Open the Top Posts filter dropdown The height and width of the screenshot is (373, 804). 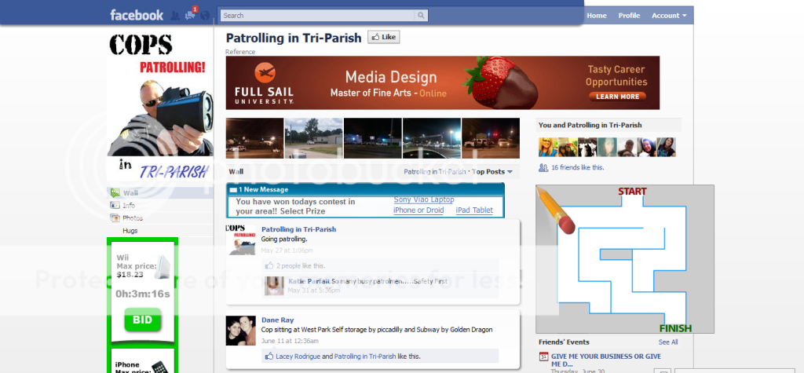(492, 172)
